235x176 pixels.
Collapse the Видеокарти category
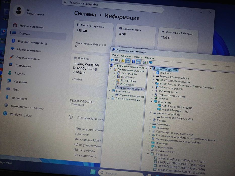pyautogui.click(x=152, y=101)
